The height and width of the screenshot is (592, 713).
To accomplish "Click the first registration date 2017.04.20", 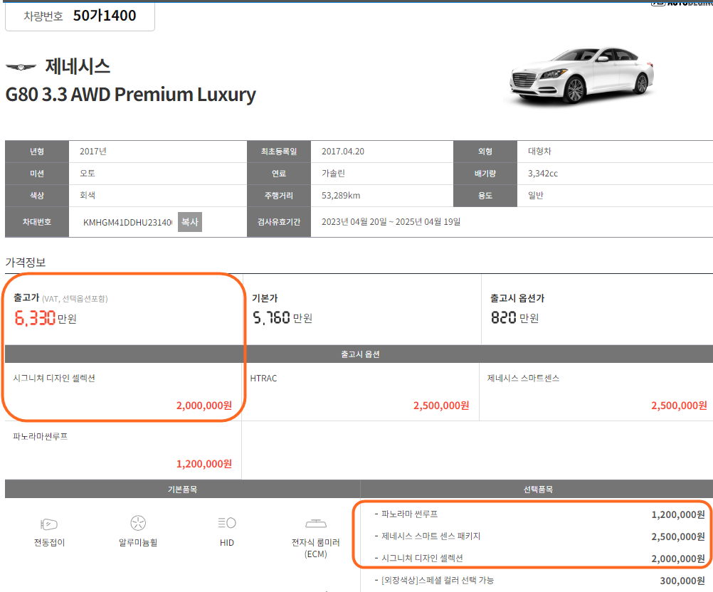I will click(343, 152).
